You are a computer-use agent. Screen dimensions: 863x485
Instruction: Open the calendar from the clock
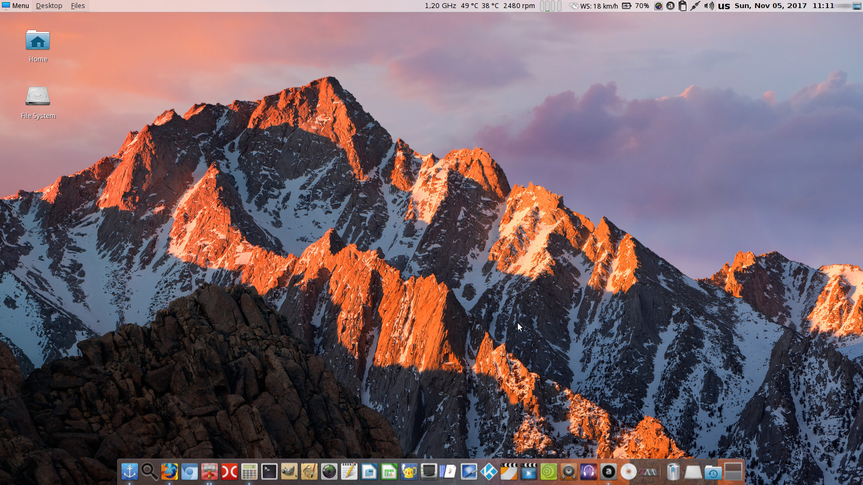[784, 5]
